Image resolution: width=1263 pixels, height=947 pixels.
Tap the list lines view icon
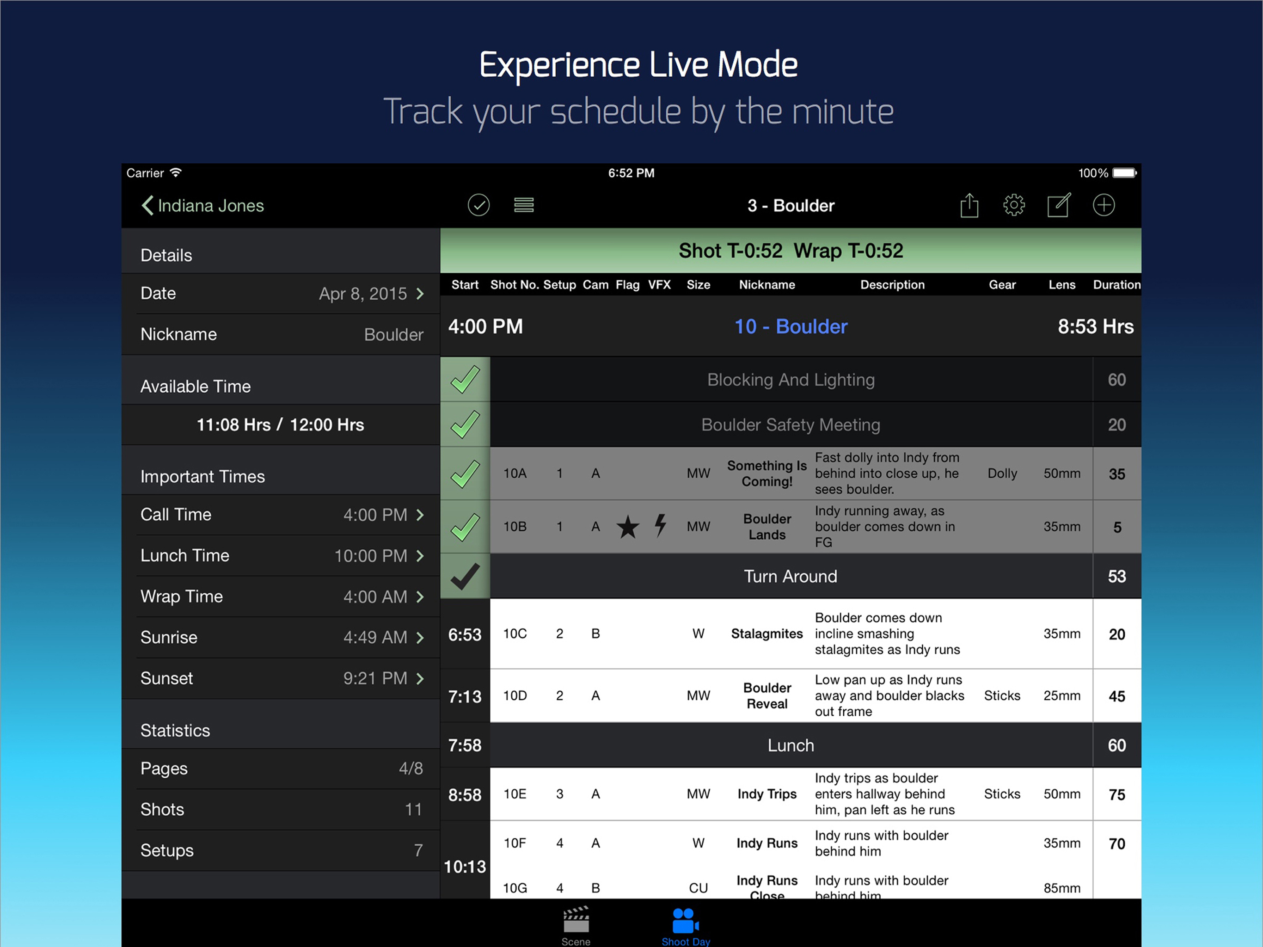tap(524, 205)
